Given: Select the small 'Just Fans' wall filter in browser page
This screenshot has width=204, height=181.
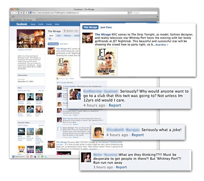Looking at the screenshot, I should [64, 44].
